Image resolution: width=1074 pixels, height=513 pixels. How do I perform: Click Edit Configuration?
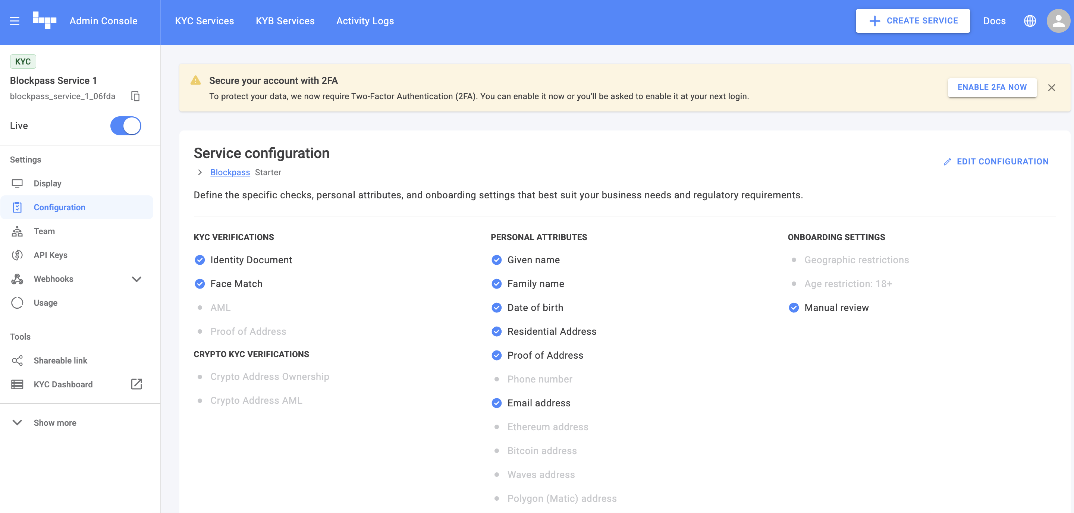coord(996,162)
